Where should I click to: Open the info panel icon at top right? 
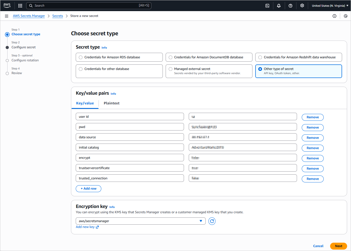334,16
